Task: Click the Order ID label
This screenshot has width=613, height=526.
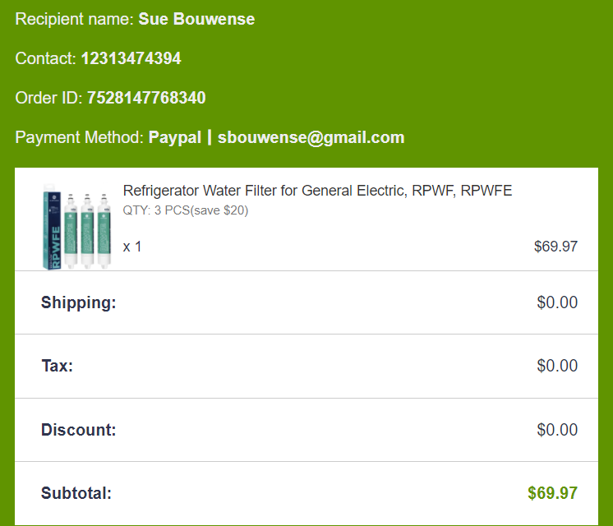Action: click(x=48, y=98)
